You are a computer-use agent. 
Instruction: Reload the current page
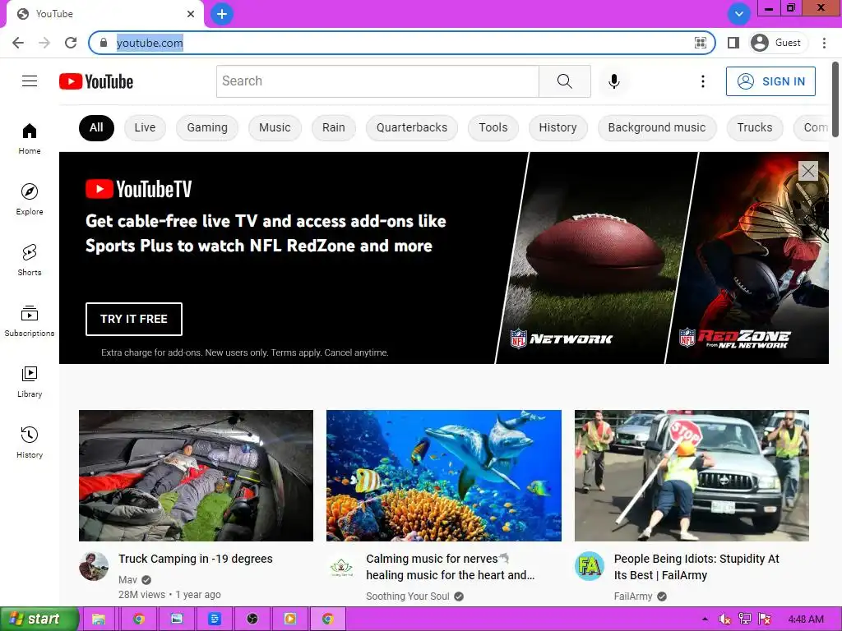point(71,43)
